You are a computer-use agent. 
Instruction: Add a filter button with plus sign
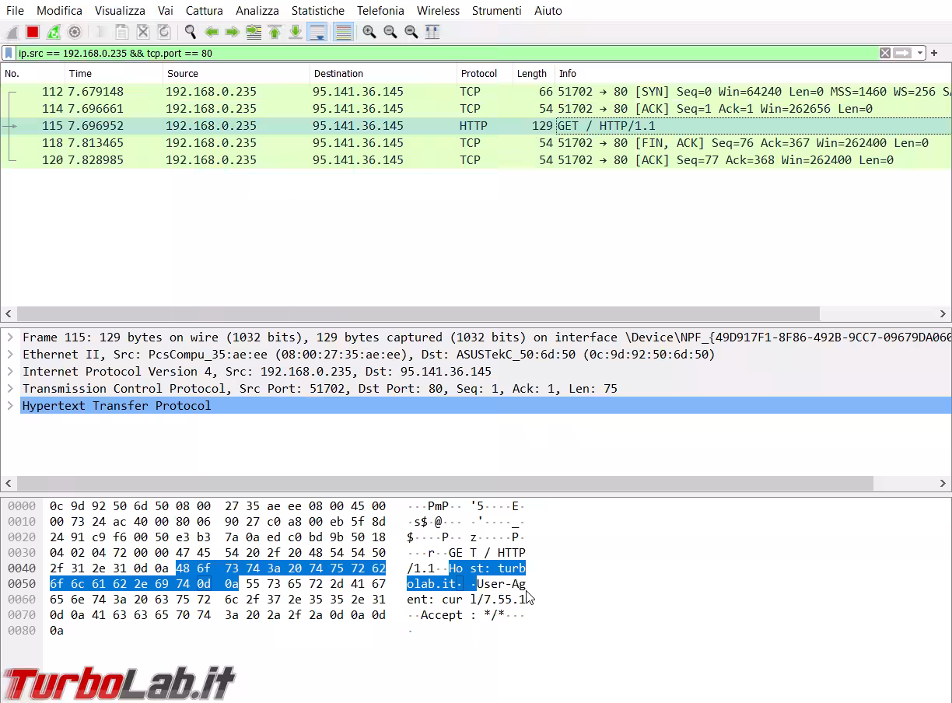pos(934,53)
